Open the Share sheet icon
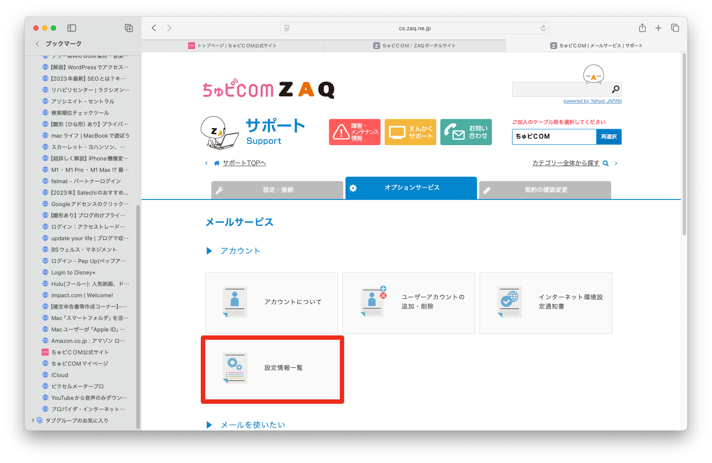The height and width of the screenshot is (463, 712). pyautogui.click(x=642, y=28)
